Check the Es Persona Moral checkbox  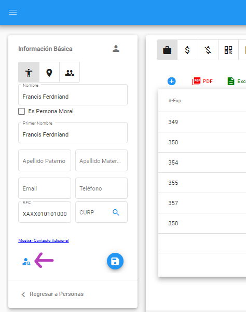click(x=22, y=111)
